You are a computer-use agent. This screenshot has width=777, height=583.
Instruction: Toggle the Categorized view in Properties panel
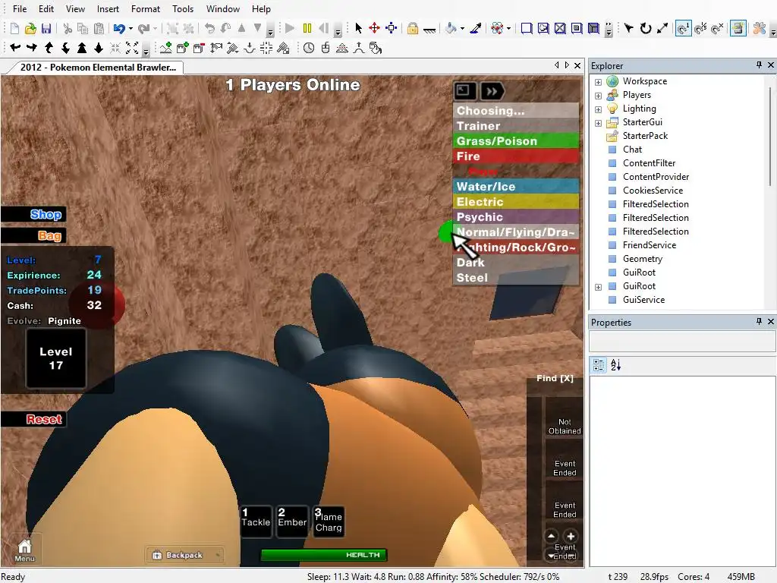(x=599, y=365)
